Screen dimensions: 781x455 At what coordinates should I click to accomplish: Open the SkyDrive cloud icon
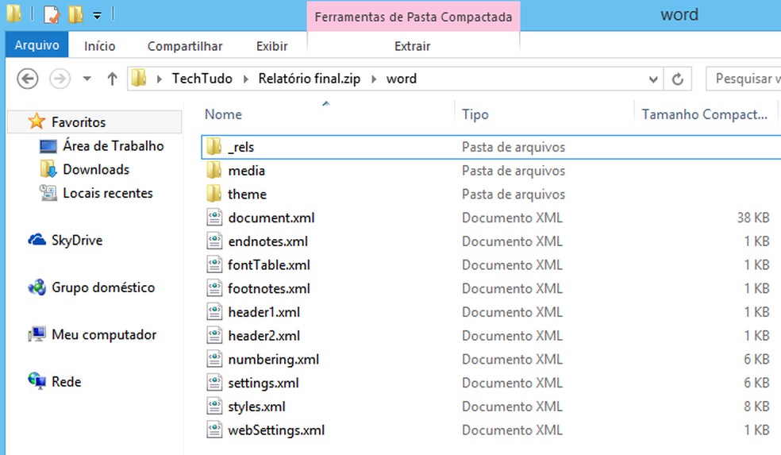[x=37, y=241]
